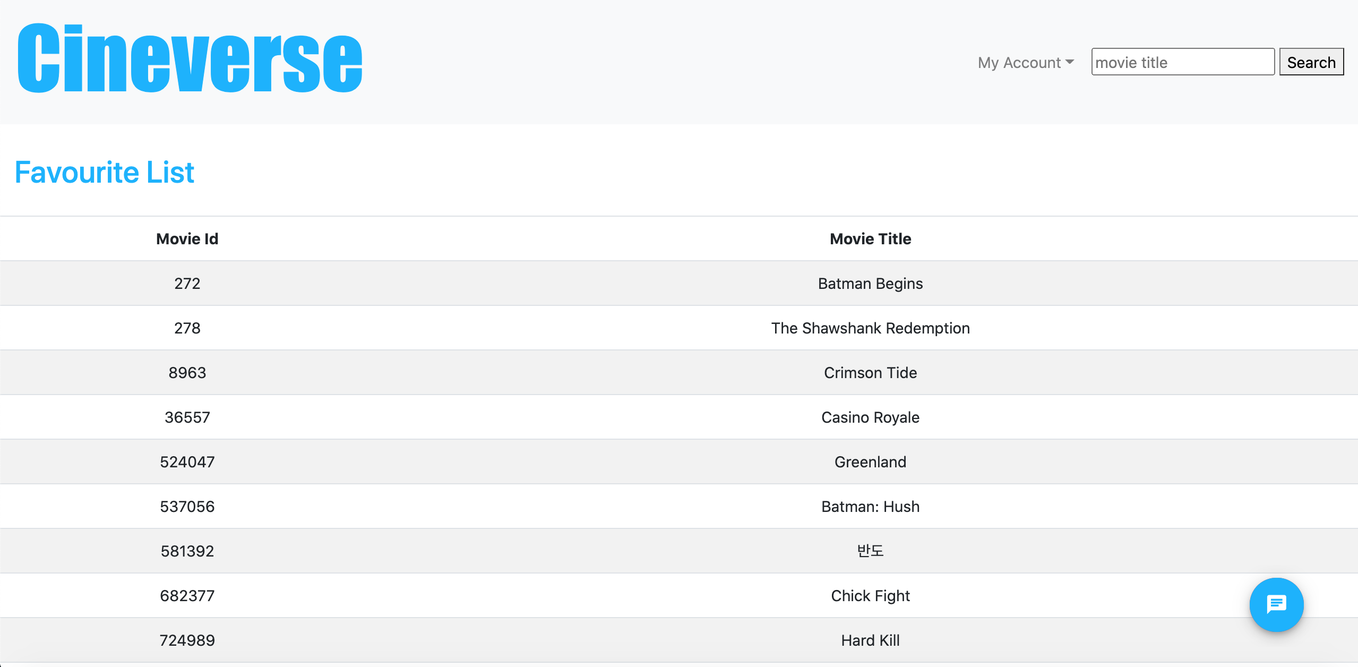
Task: Click the Favourite List heading
Action: click(105, 172)
